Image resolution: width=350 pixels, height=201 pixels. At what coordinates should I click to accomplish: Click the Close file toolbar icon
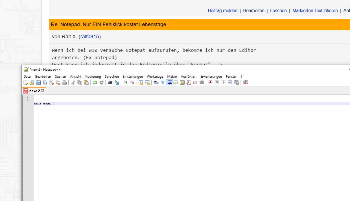coord(51,82)
